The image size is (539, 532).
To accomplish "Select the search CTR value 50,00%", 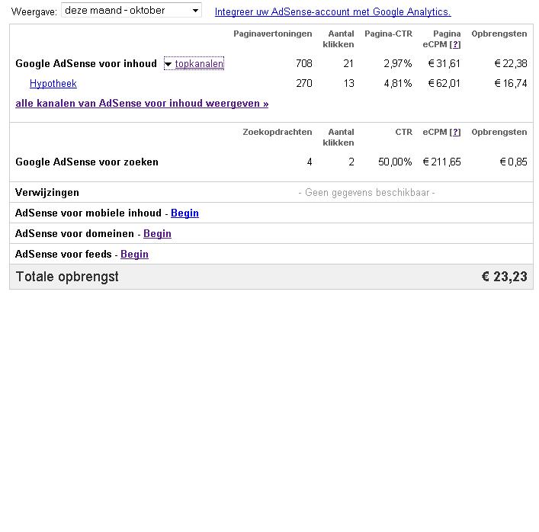I will click(395, 162).
